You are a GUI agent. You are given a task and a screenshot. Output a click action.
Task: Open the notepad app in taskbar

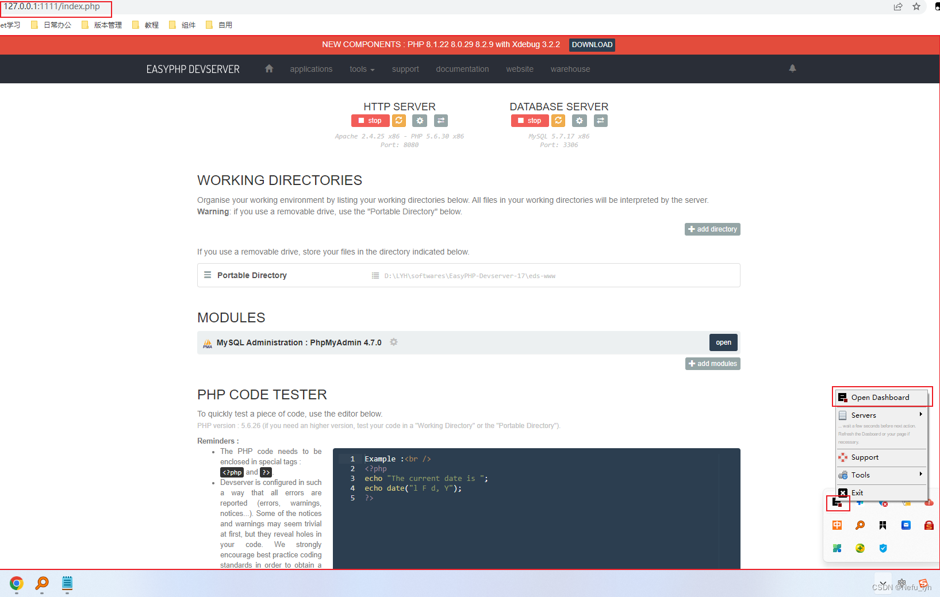[67, 584]
